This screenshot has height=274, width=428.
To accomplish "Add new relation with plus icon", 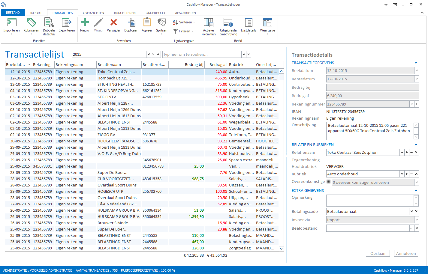I will click(407, 152).
